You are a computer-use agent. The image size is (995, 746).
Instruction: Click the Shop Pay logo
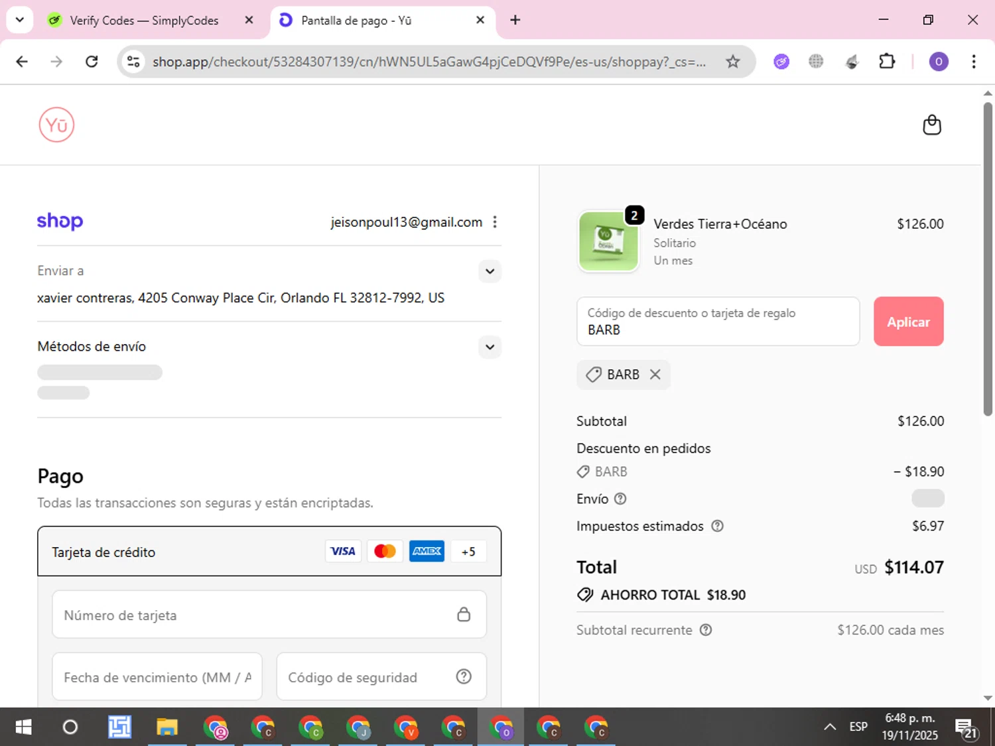coord(60,221)
